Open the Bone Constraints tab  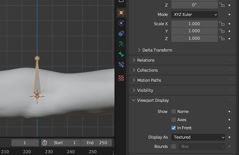[121, 65]
